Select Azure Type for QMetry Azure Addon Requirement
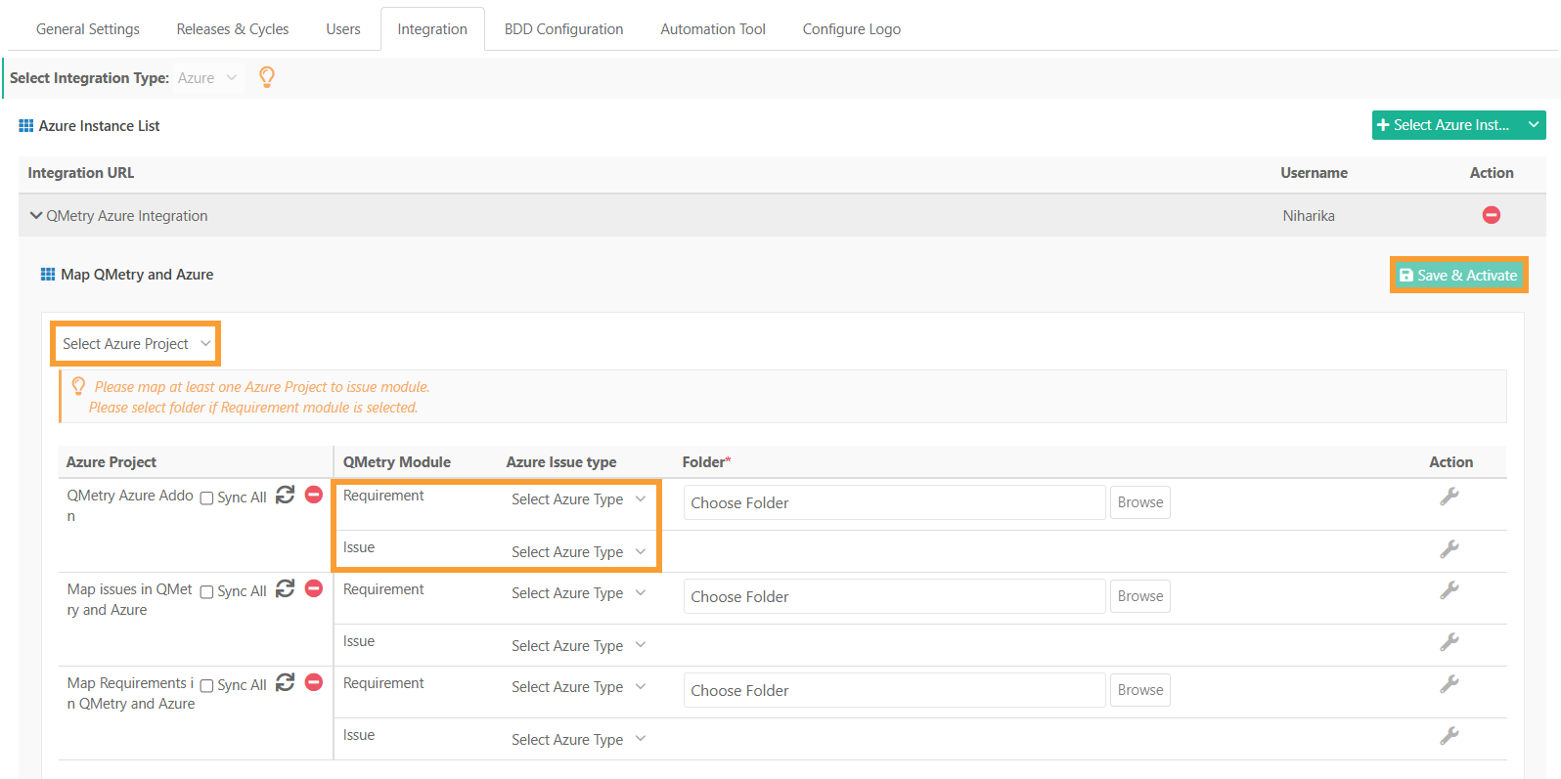Viewport: 1561px width, 779px height. (579, 499)
